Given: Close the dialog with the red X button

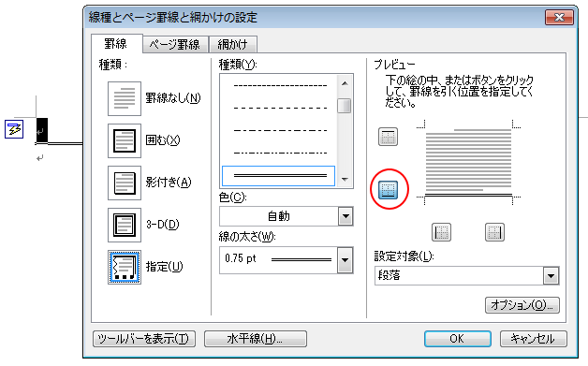Looking at the screenshot, I should click(559, 17).
